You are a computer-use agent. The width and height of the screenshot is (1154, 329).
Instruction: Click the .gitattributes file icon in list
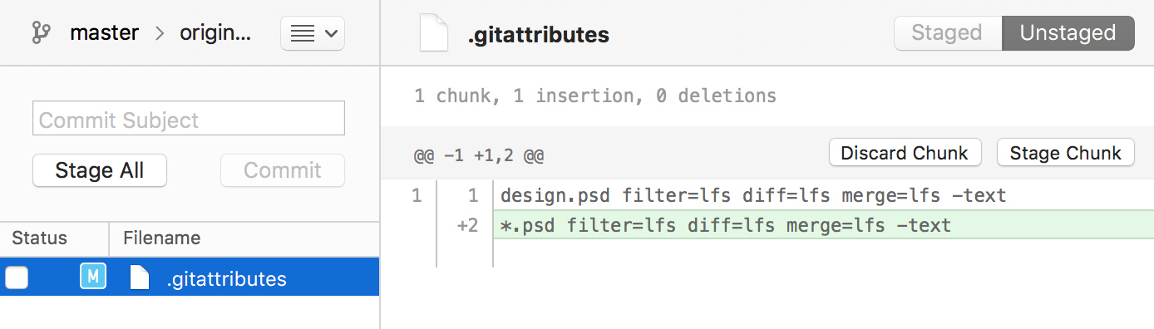(140, 277)
